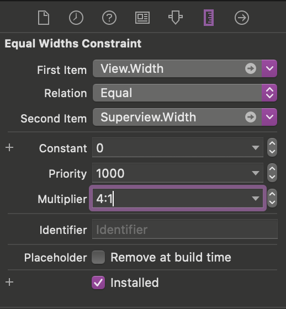
Task: Jump to Second Item Superview.Width arrow
Action: [x=251, y=117]
